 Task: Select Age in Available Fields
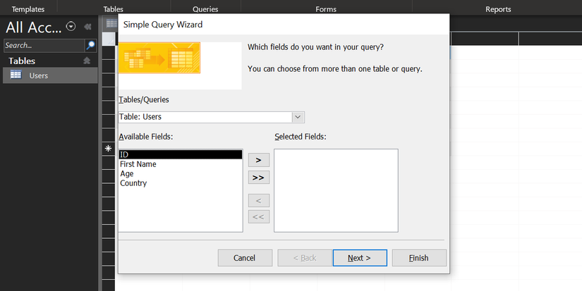pyautogui.click(x=181, y=173)
